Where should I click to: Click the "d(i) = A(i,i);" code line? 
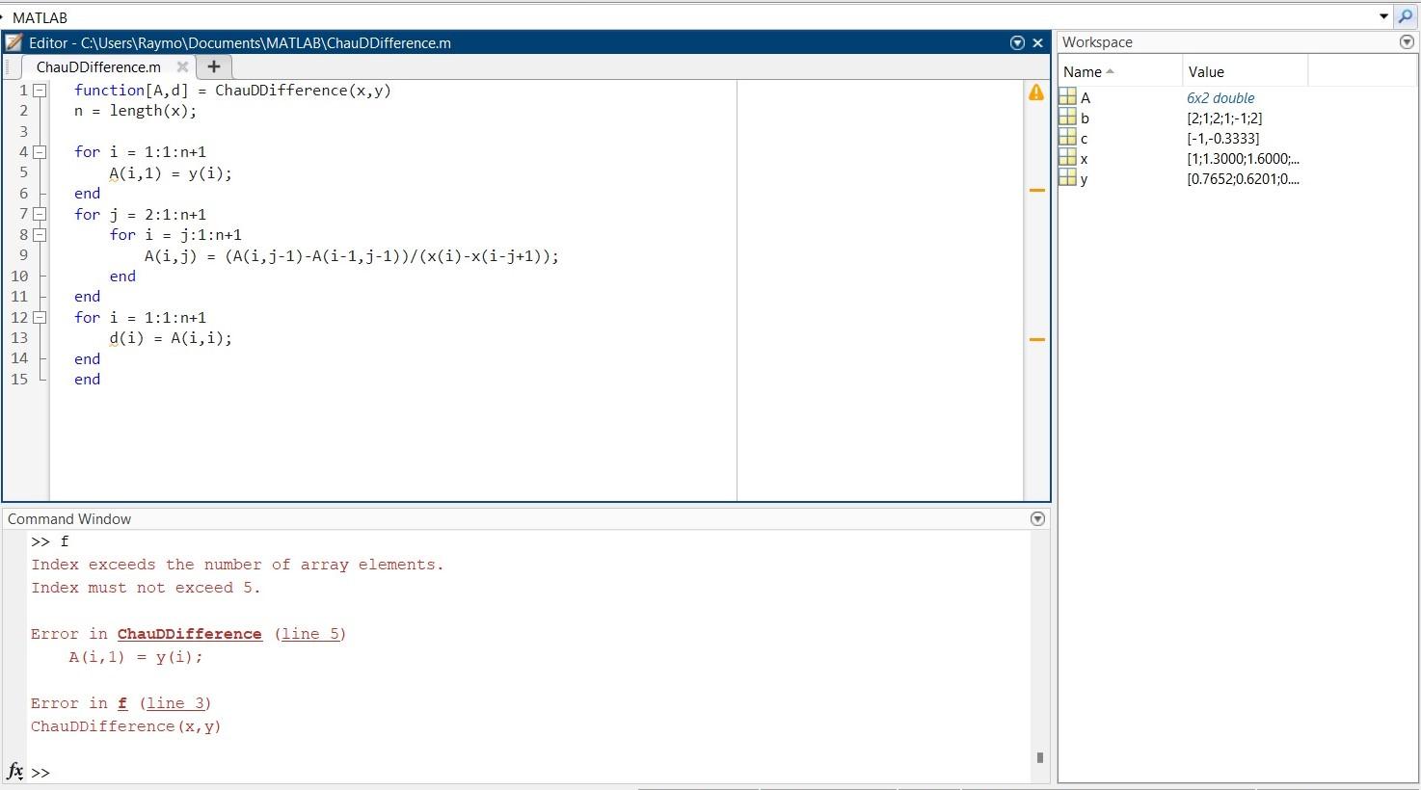pos(171,338)
